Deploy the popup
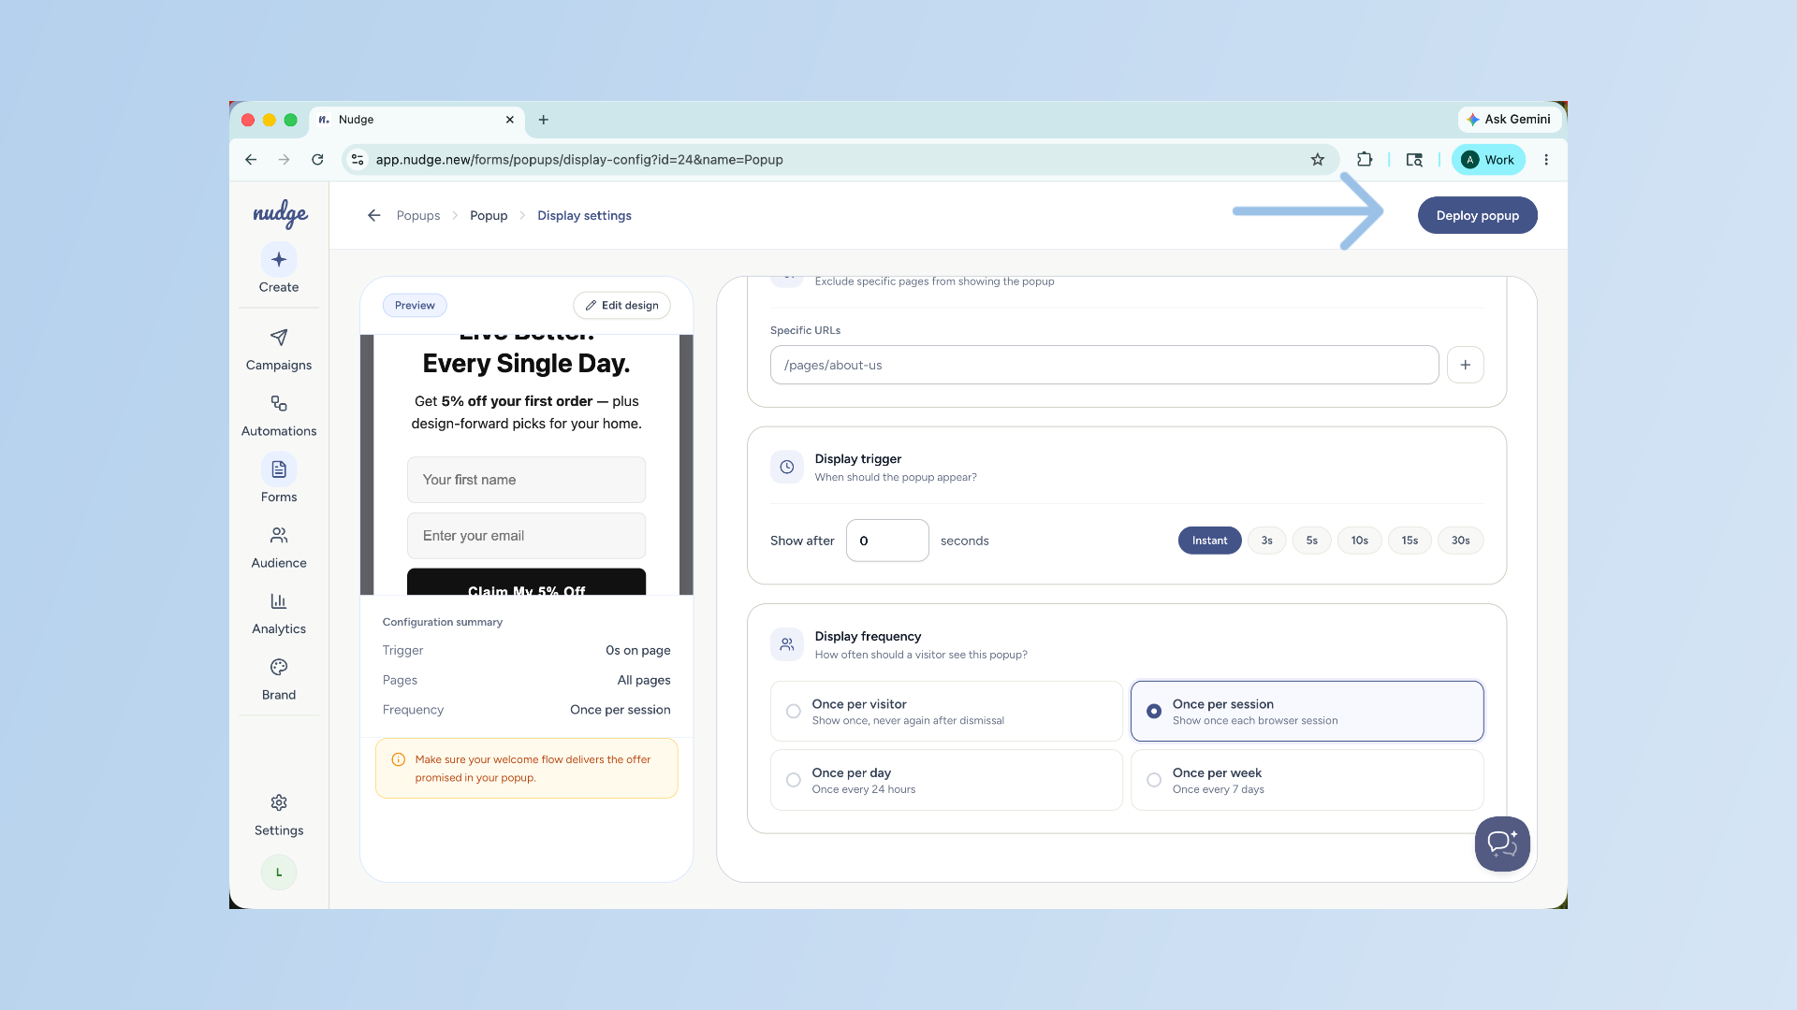This screenshot has height=1010, width=1797. tap(1478, 215)
